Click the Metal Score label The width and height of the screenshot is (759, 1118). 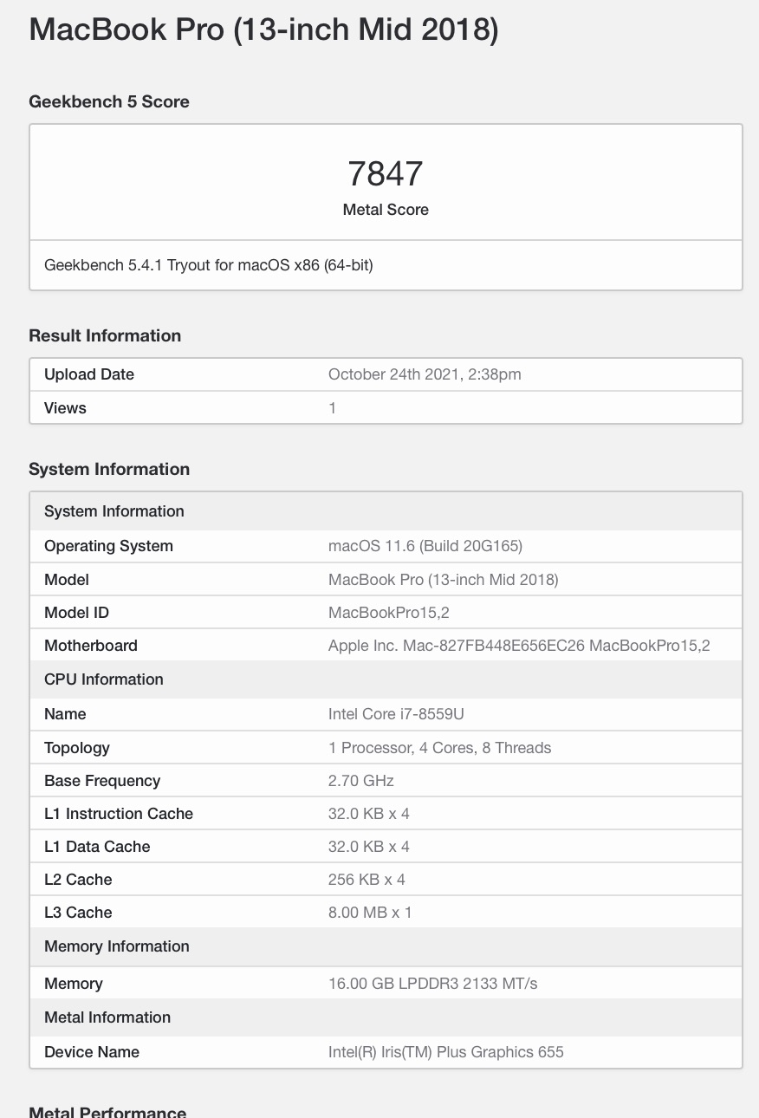[386, 210]
